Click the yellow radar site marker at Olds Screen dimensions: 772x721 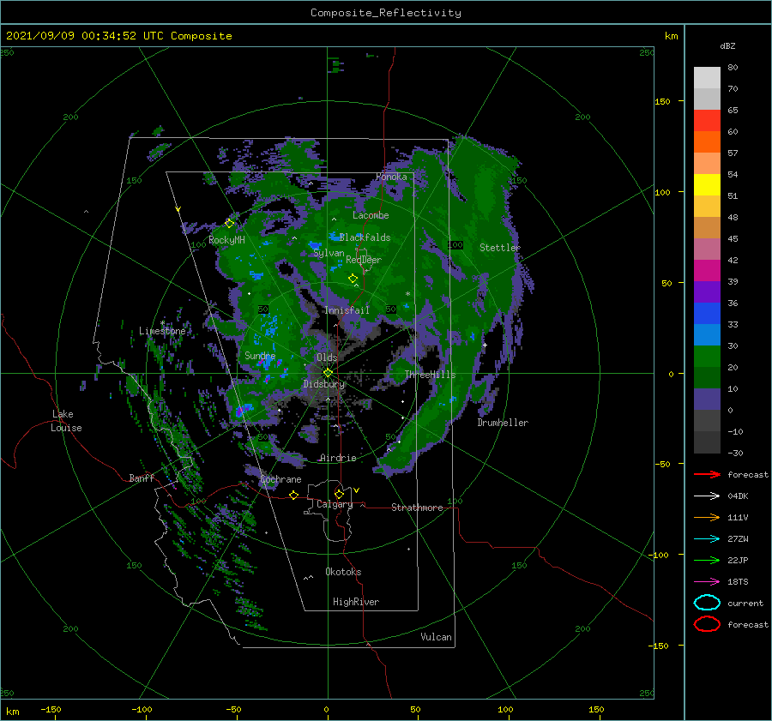click(328, 373)
